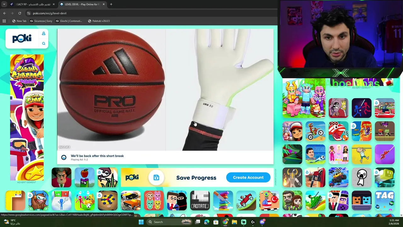This screenshot has height=227, width=403.
Task: Open the Poki user account icon
Action: tap(43, 33)
